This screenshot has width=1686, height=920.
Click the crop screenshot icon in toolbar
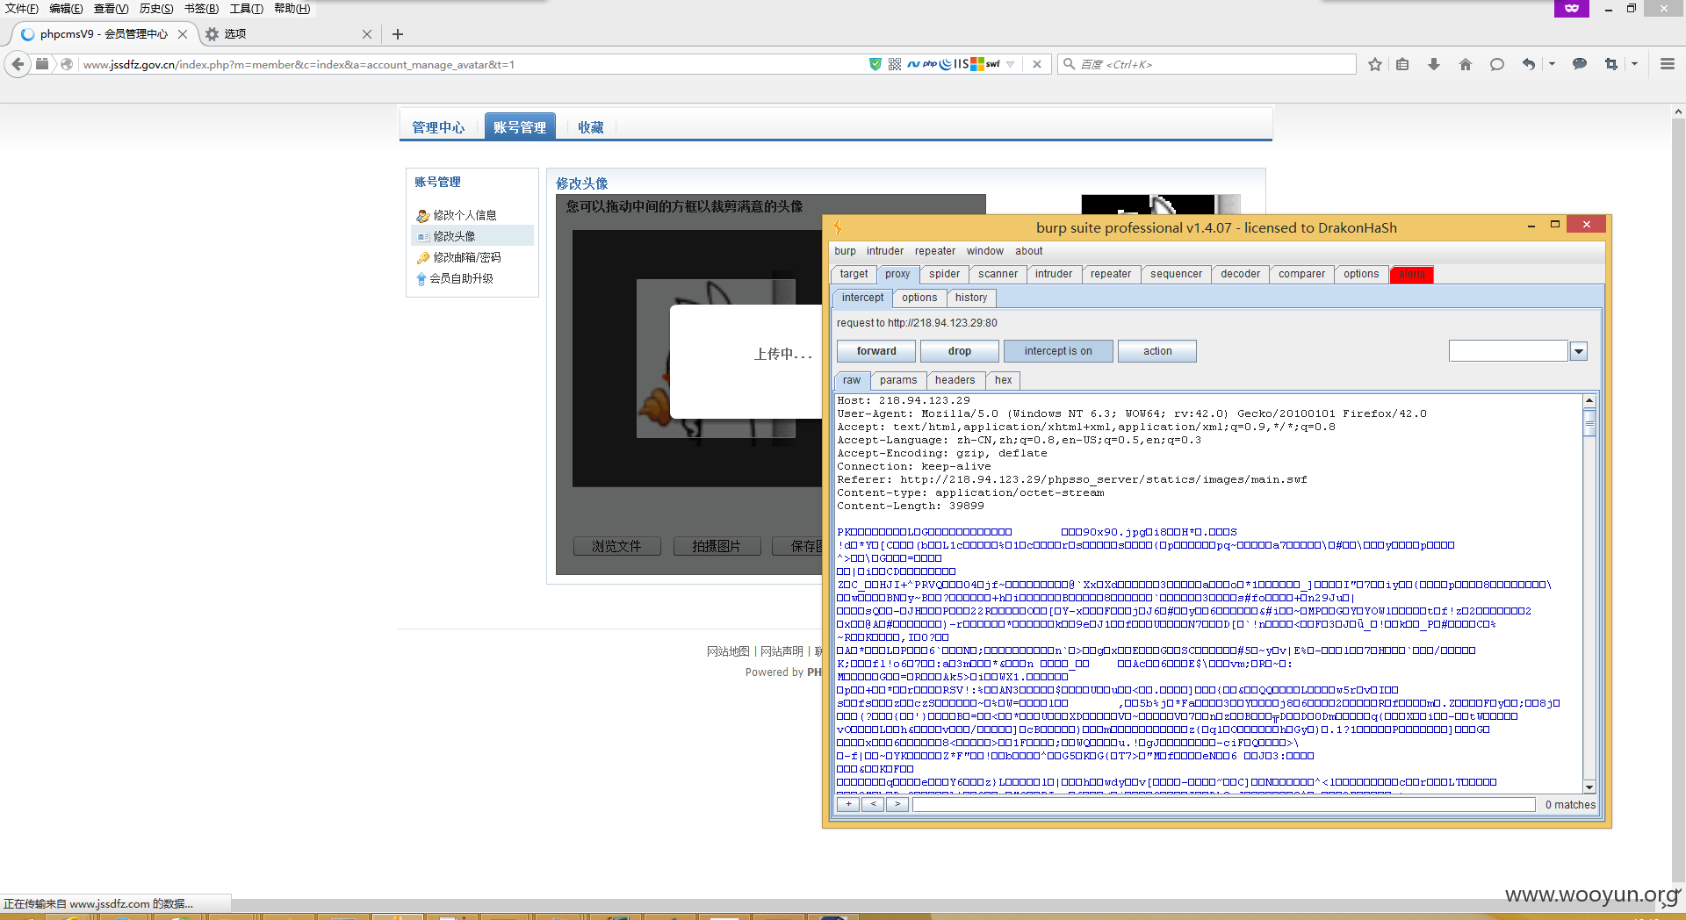point(1611,64)
